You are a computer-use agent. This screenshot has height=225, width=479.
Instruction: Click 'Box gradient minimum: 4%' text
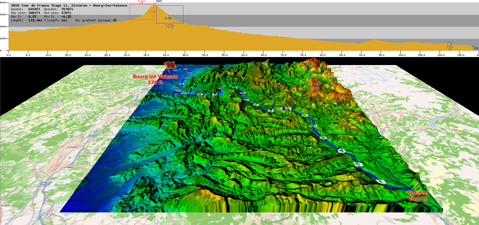[x=96, y=20]
